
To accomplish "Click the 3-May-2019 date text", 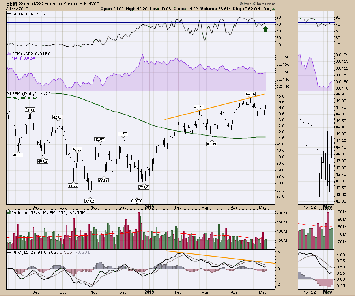I will [17, 9].
